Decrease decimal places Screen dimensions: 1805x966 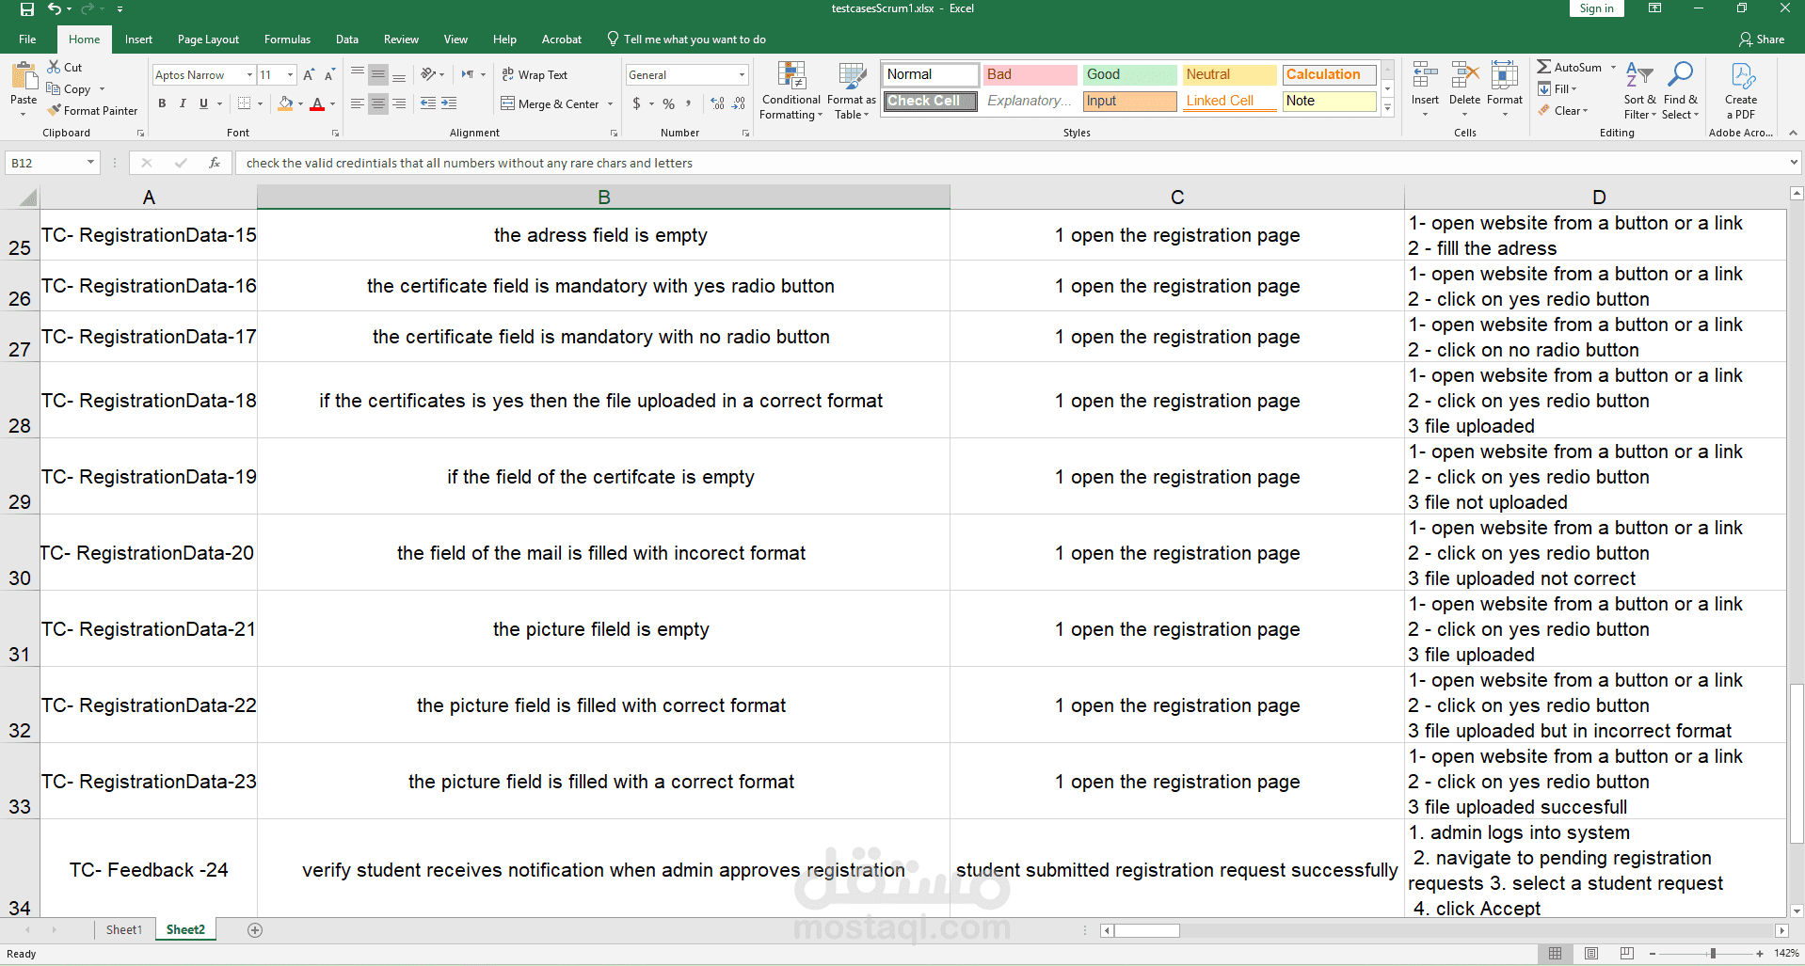[739, 103]
